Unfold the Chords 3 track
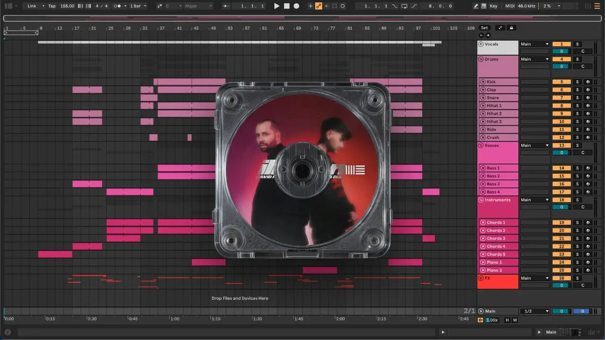This screenshot has height=340, width=605. tap(483, 238)
